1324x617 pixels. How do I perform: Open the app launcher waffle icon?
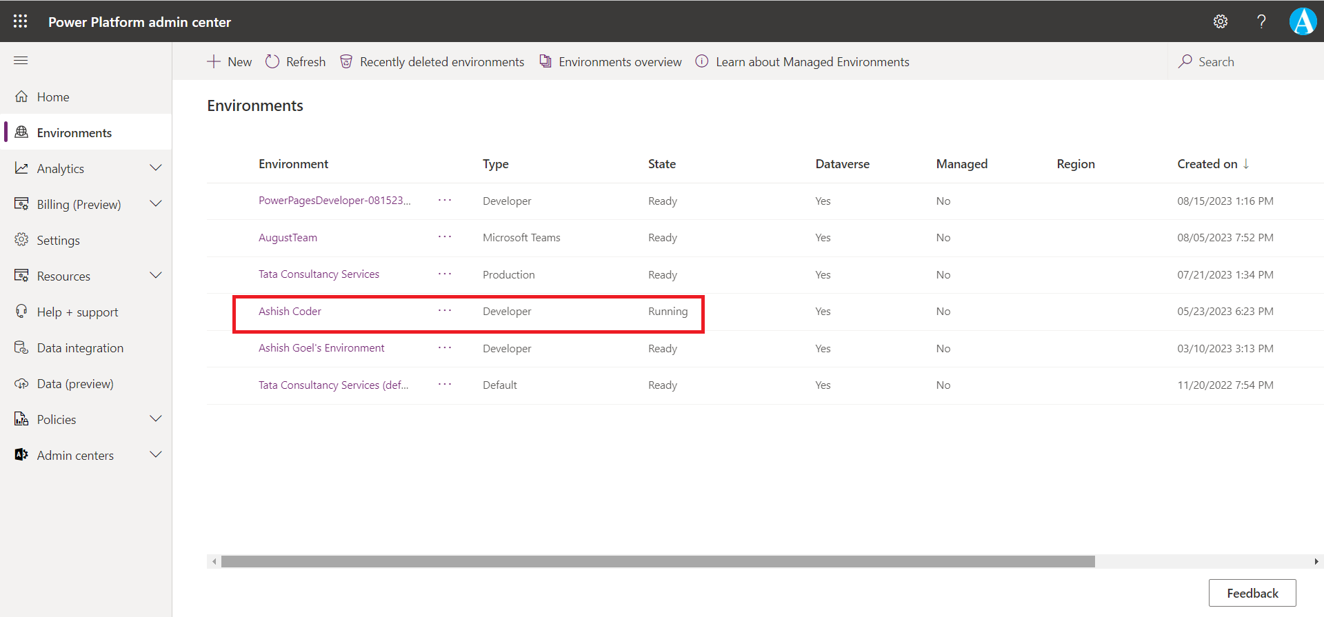click(x=21, y=21)
